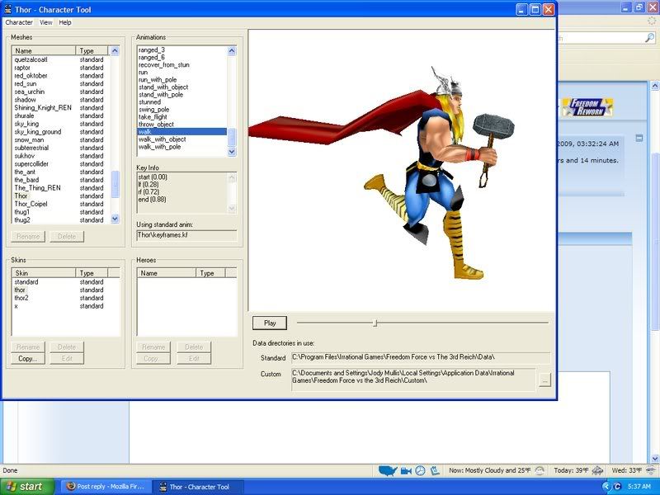Click the Freedom Reborn logo in Firefox

click(587, 107)
